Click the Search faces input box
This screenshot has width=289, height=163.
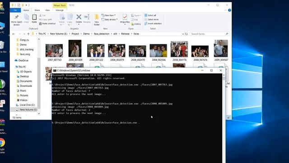click(210, 34)
